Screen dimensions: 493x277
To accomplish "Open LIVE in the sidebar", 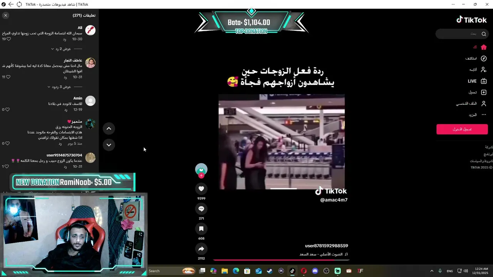I will [478, 81].
